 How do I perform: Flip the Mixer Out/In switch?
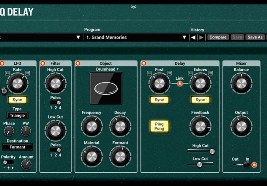241,164
